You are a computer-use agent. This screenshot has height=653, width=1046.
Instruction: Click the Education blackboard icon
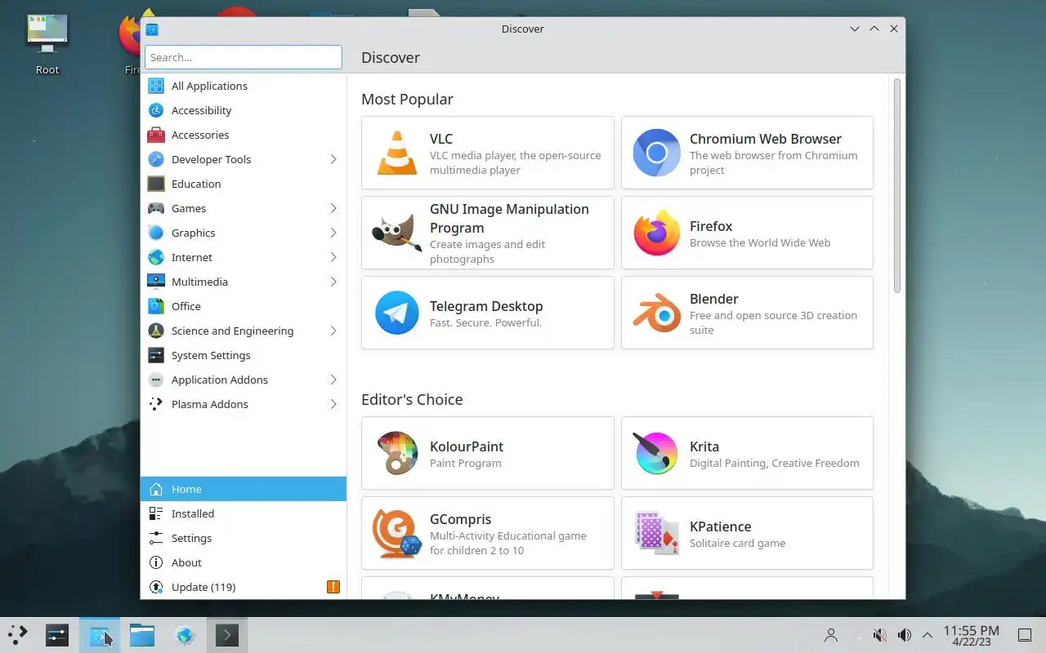click(x=156, y=184)
